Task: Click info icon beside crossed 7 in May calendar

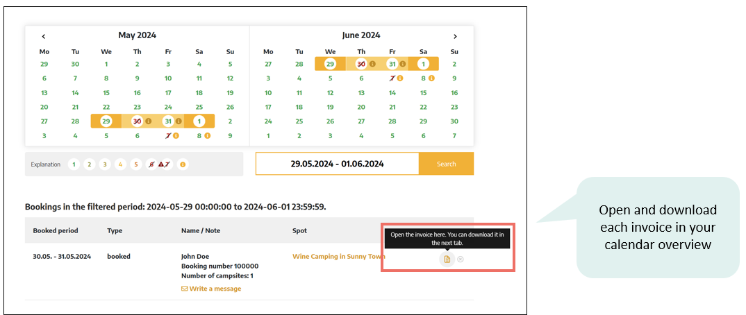Action: pyautogui.click(x=176, y=136)
